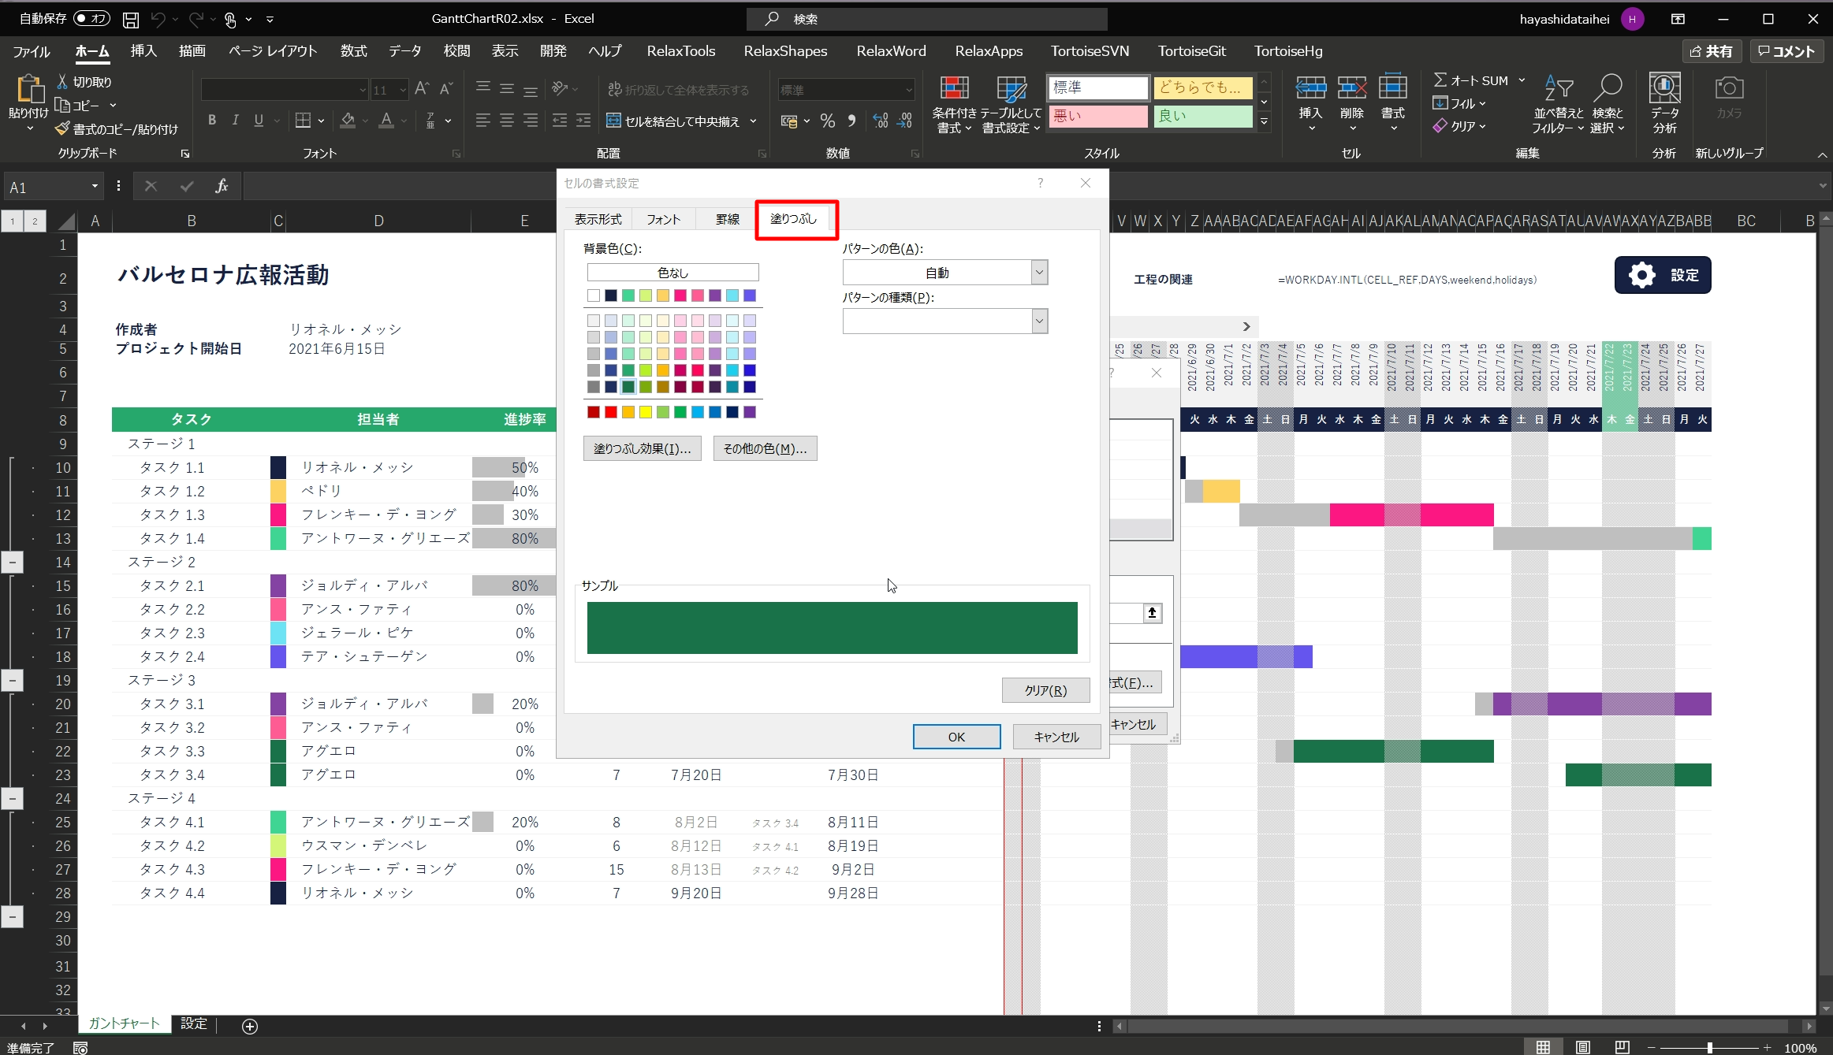The width and height of the screenshot is (1833, 1055).
Task: Expand the Name Box dropdown arrow
Action: tap(95, 187)
